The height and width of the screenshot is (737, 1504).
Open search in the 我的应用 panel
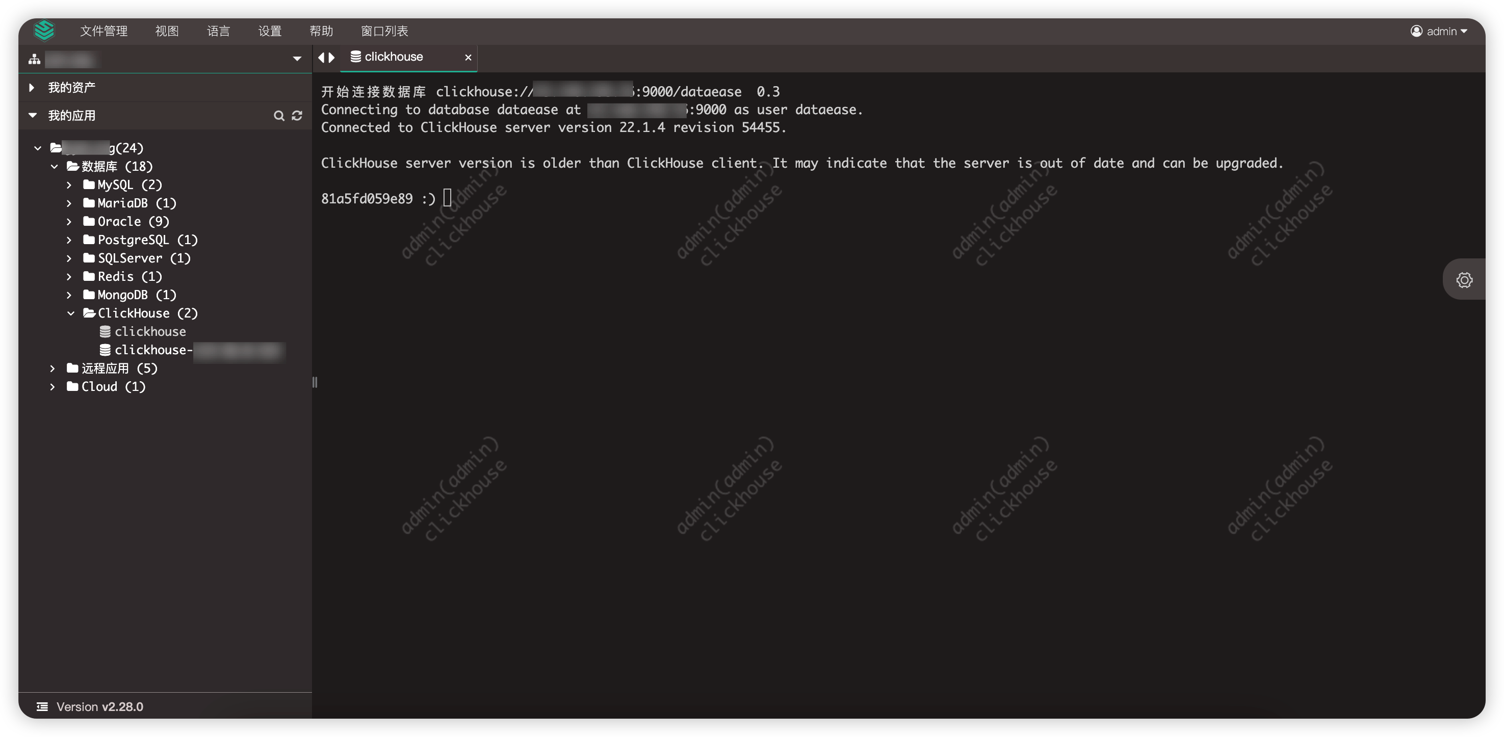279,116
